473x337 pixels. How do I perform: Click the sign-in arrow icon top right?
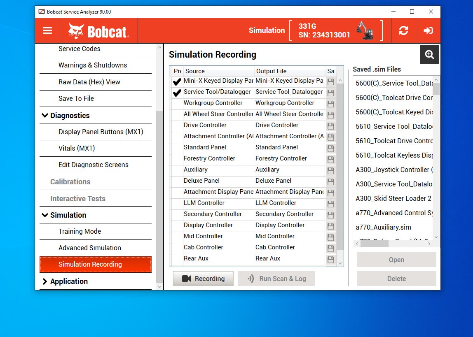coord(428,30)
